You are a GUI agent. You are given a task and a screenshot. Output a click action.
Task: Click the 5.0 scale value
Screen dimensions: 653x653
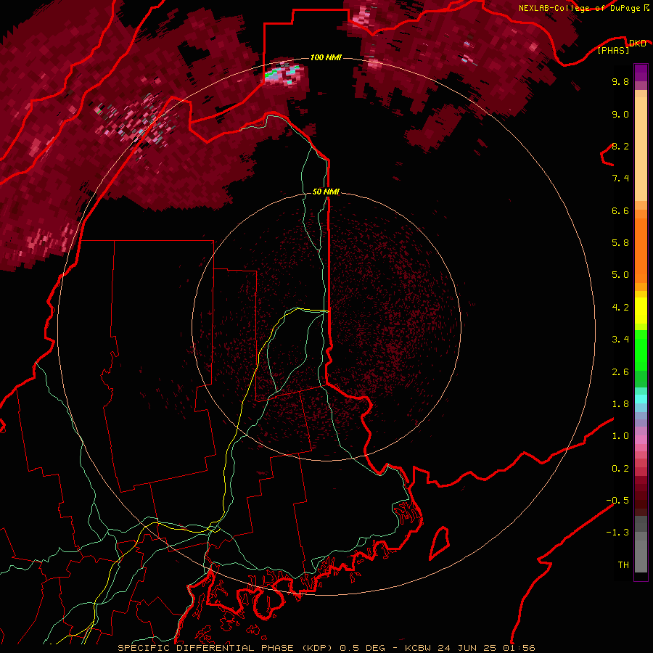coord(620,275)
